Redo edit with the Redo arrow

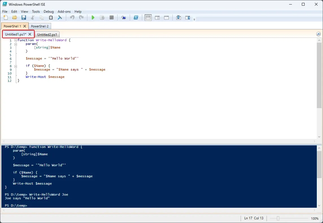tap(81, 18)
